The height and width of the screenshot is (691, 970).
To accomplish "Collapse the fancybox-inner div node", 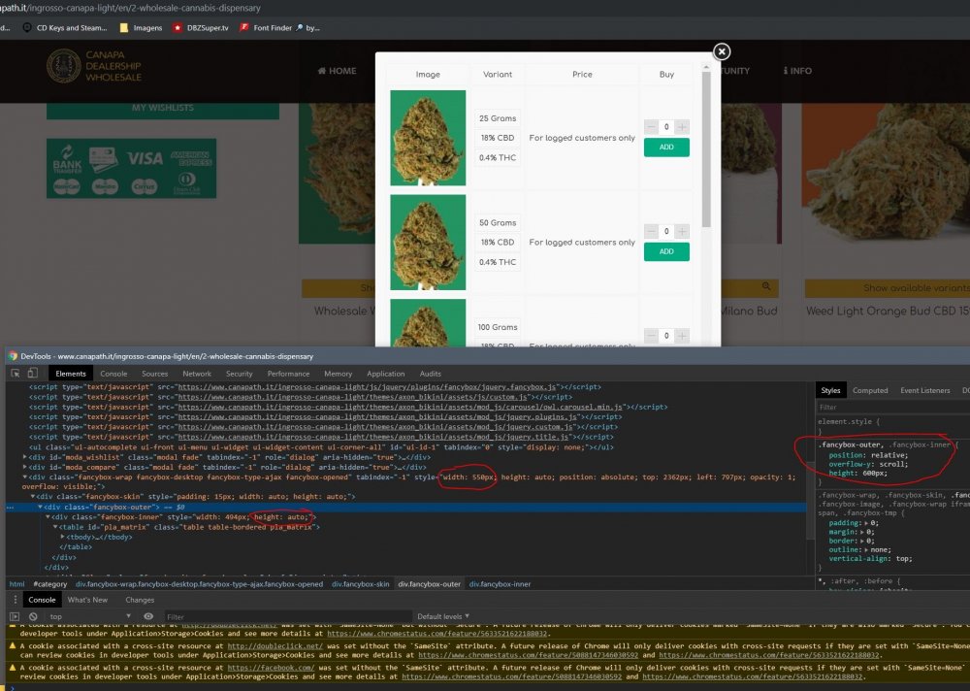I will pyautogui.click(x=48, y=517).
